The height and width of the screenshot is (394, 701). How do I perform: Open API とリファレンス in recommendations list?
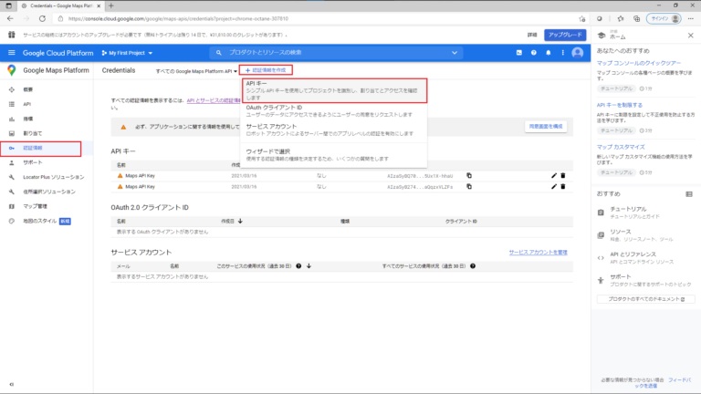(x=645, y=257)
